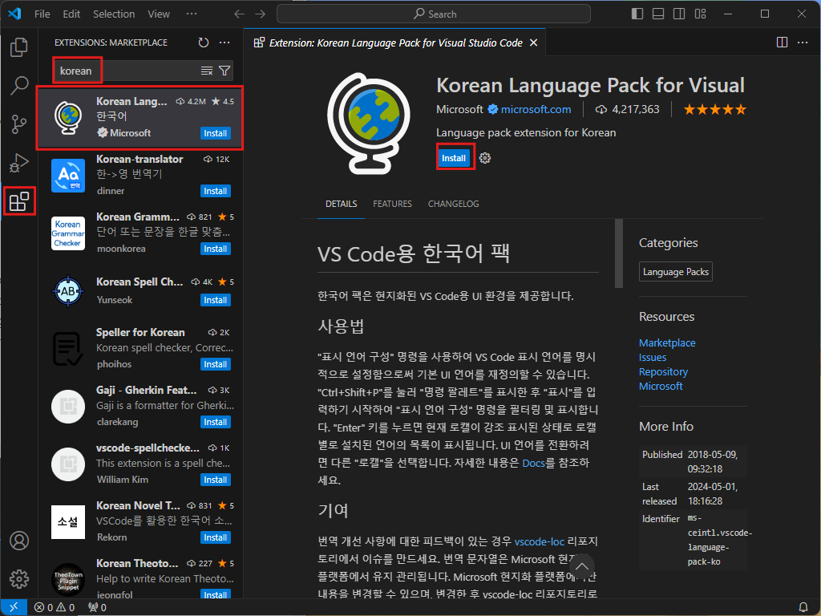Open the Manage gear in activity bar

click(x=19, y=579)
